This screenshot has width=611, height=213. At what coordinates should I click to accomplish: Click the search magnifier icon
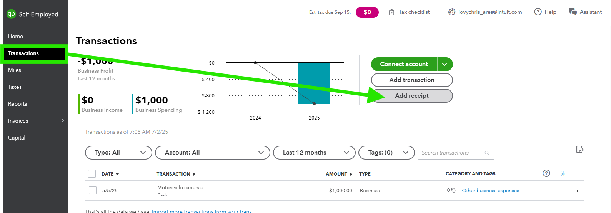pyautogui.click(x=487, y=153)
